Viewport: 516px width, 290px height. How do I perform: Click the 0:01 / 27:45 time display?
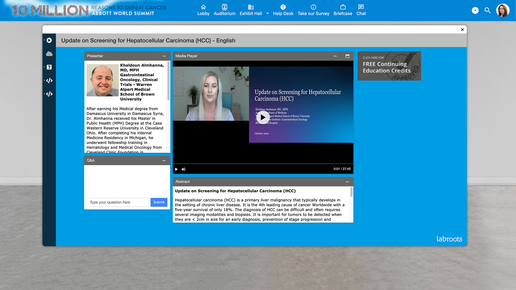342,169
